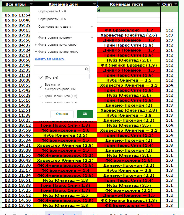
Task: Select home cell ФК Ямайка Бразерс (1.3)
Action: [65, 155]
